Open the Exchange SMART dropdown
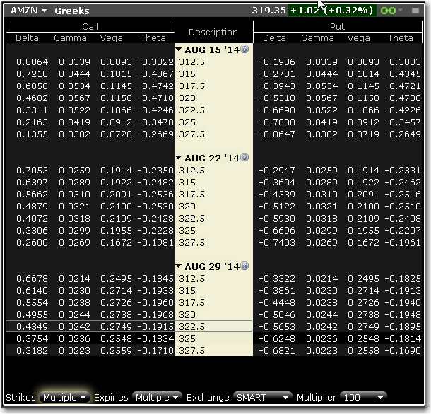The width and height of the screenshot is (431, 414). (x=263, y=397)
